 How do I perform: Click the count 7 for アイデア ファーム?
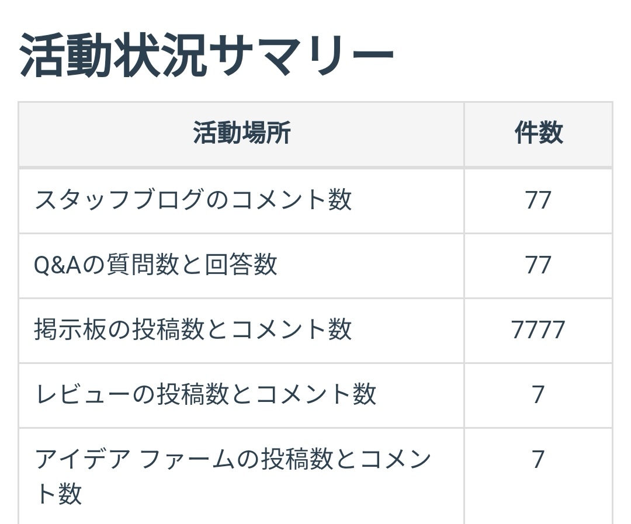click(538, 460)
